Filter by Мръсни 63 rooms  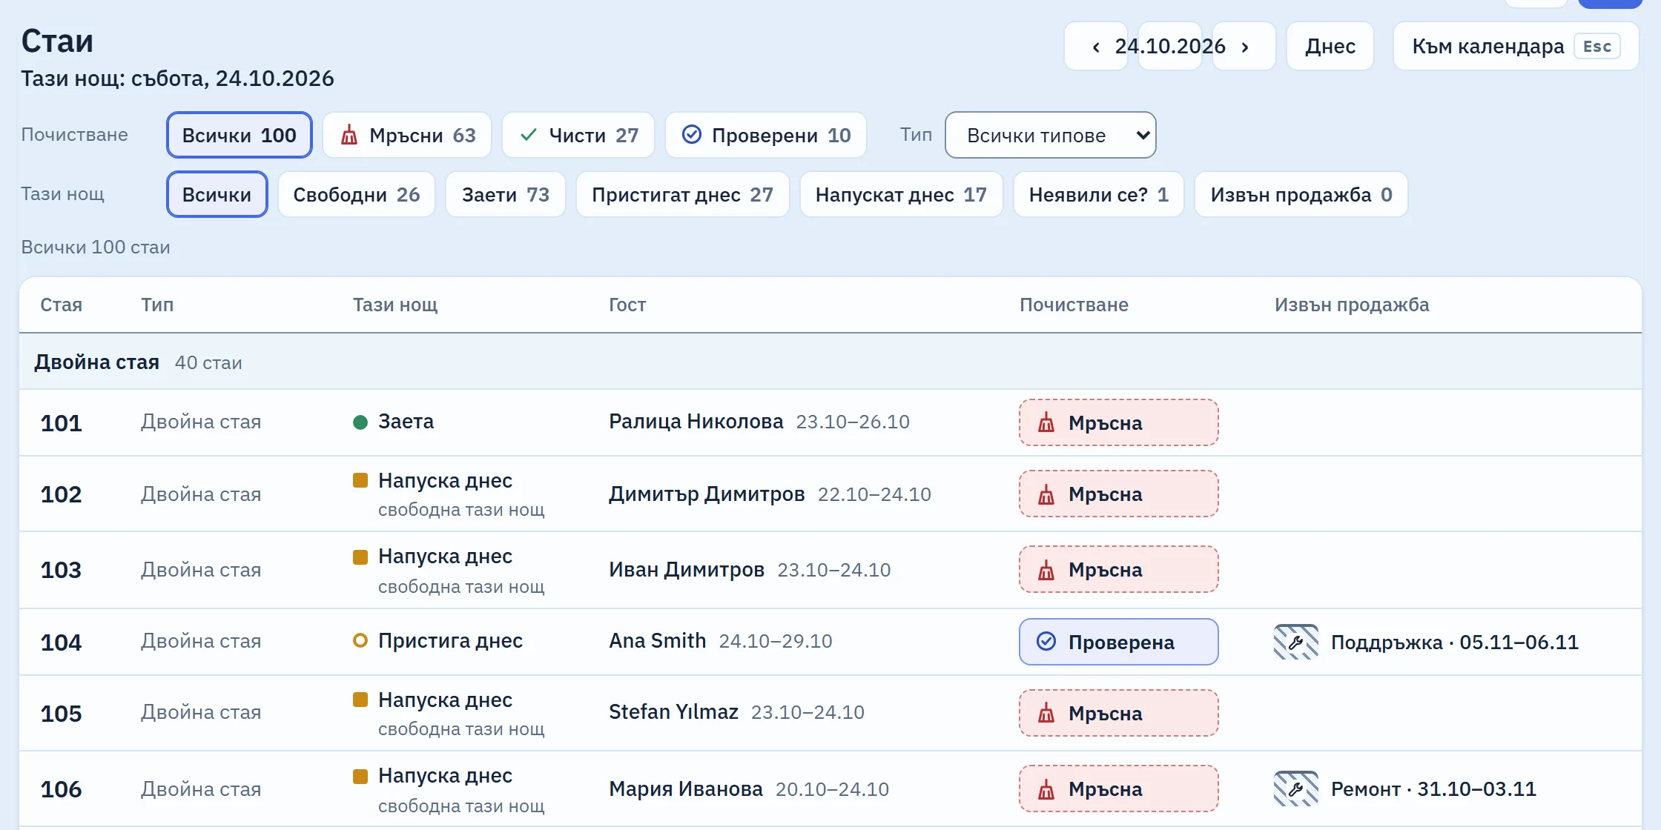(x=407, y=135)
